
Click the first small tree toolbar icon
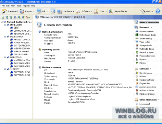tap(3, 17)
